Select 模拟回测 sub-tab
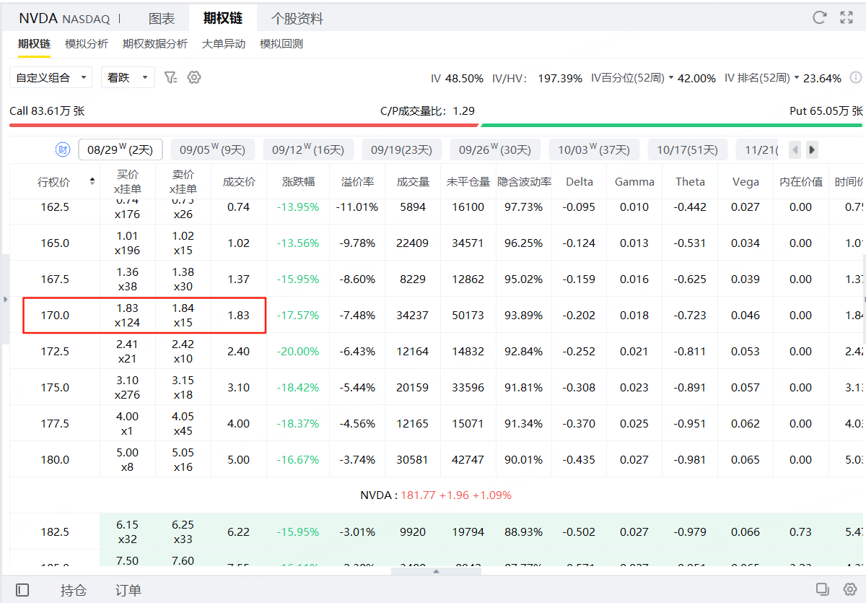866x603 pixels. pos(281,44)
